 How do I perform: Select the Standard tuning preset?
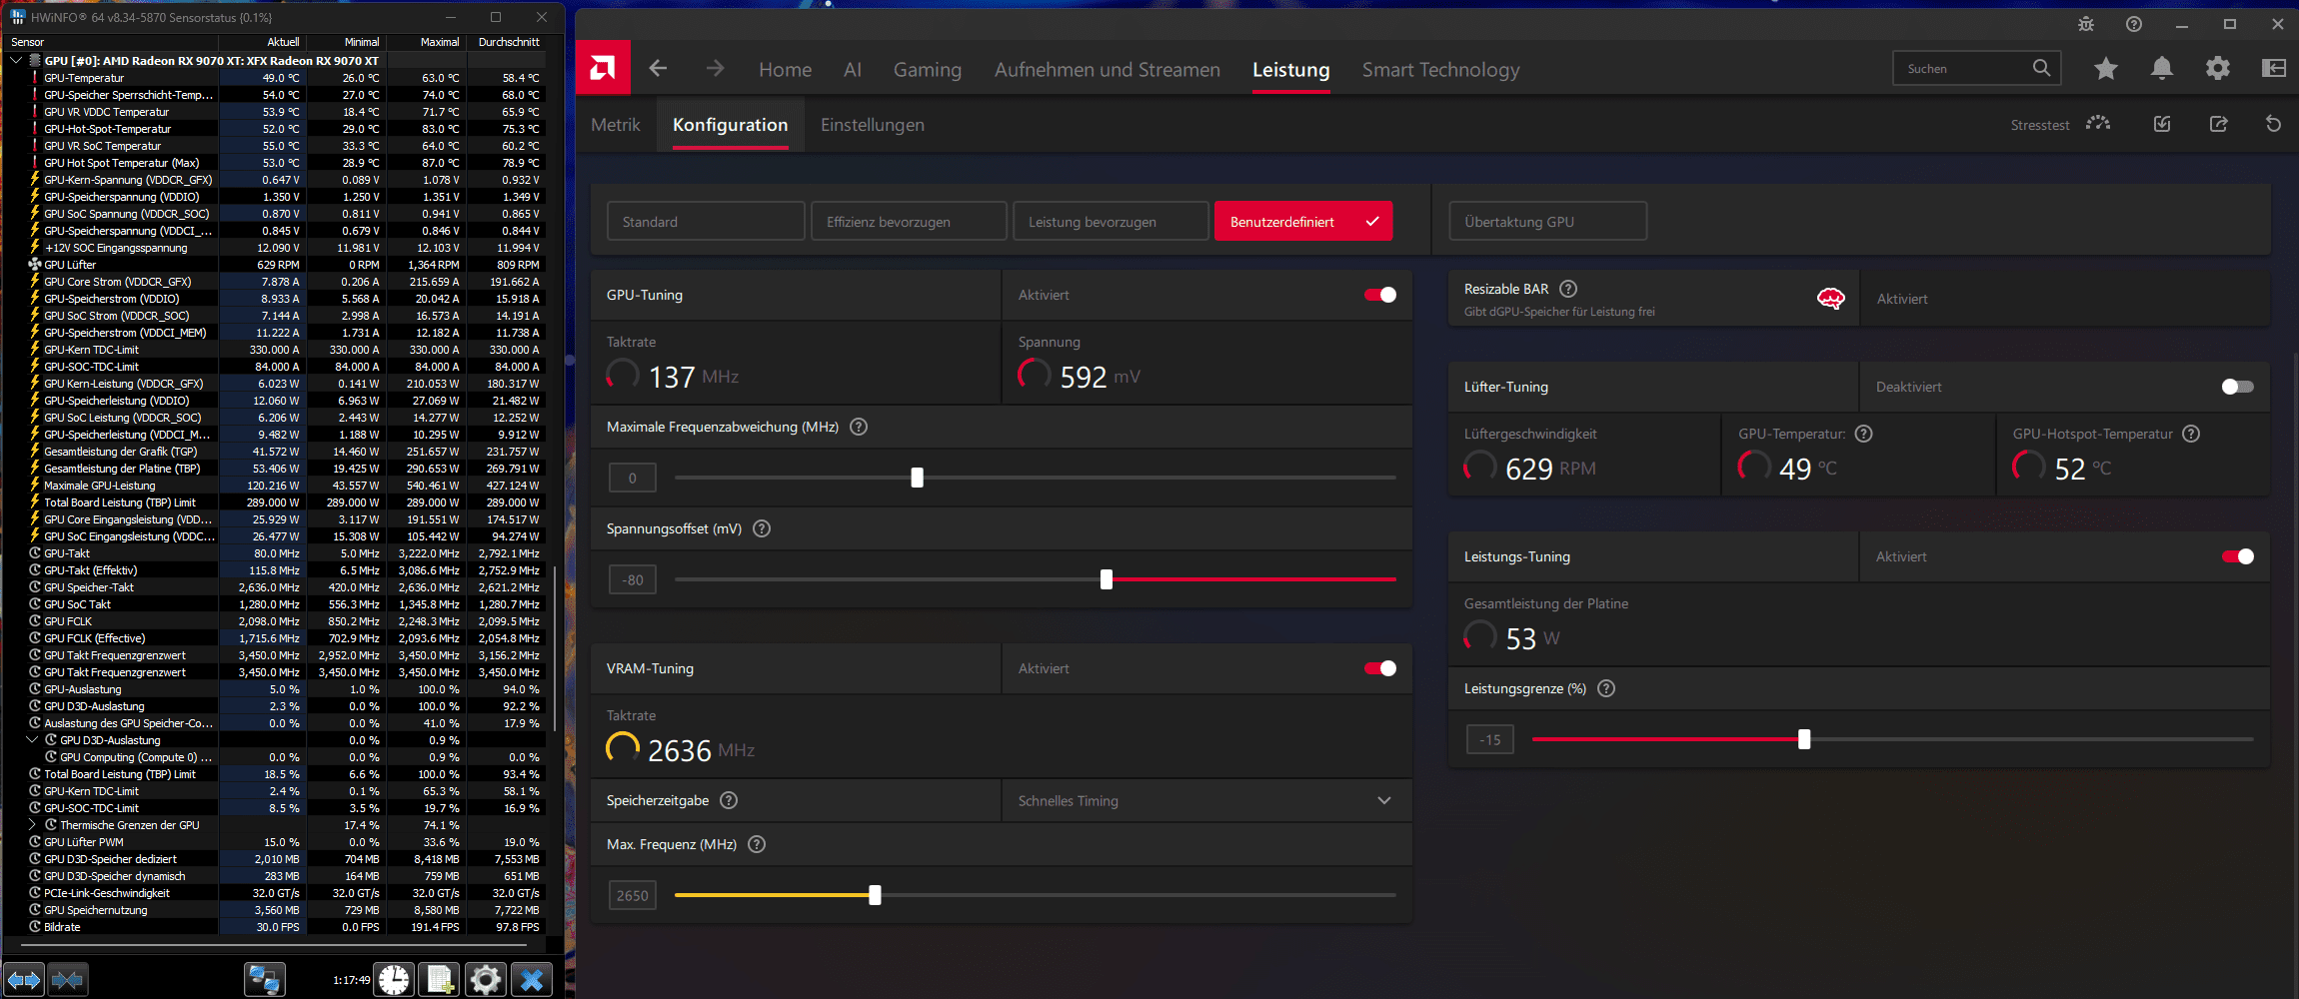(706, 221)
